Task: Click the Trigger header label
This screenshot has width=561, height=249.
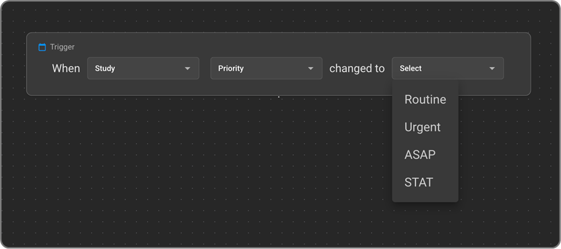Action: [62, 47]
